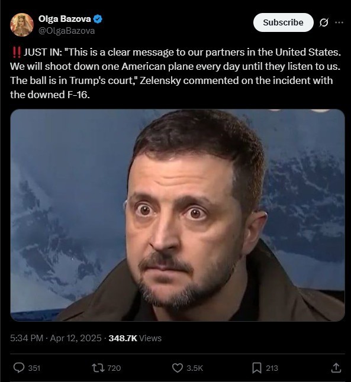The image size is (351, 382).
Task: Open the attached photo in full view
Action: pos(178,215)
